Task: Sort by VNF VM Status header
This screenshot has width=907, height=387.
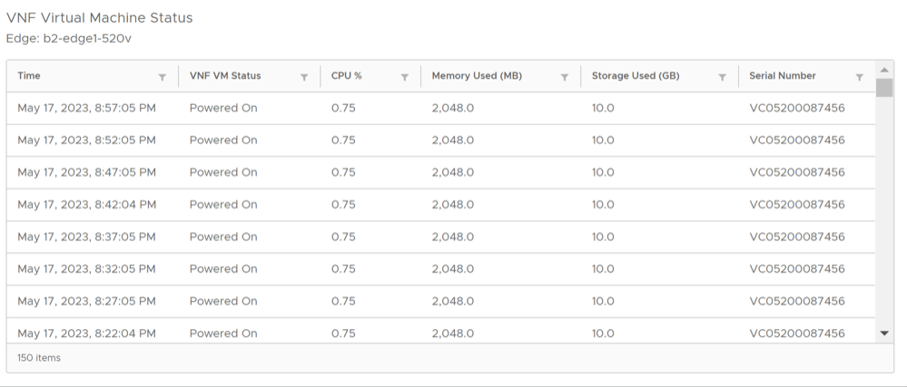Action: [x=225, y=76]
